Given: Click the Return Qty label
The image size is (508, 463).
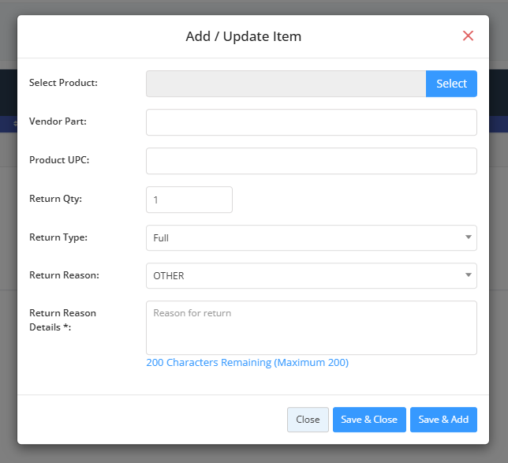Looking at the screenshot, I should click(x=55, y=199).
